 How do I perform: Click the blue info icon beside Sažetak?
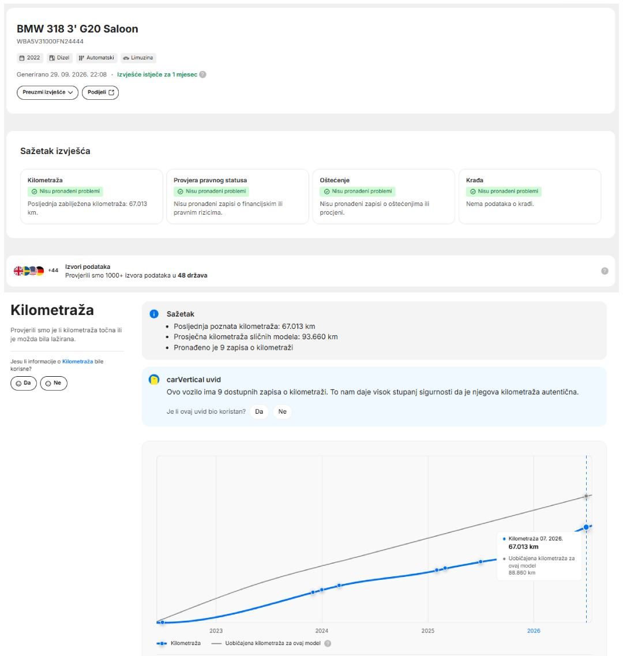(154, 314)
